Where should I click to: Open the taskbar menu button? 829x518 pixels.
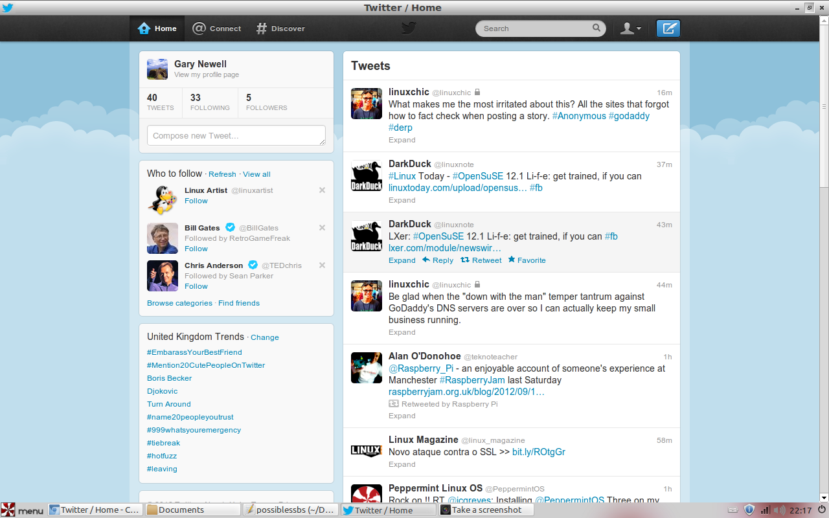pos(22,510)
